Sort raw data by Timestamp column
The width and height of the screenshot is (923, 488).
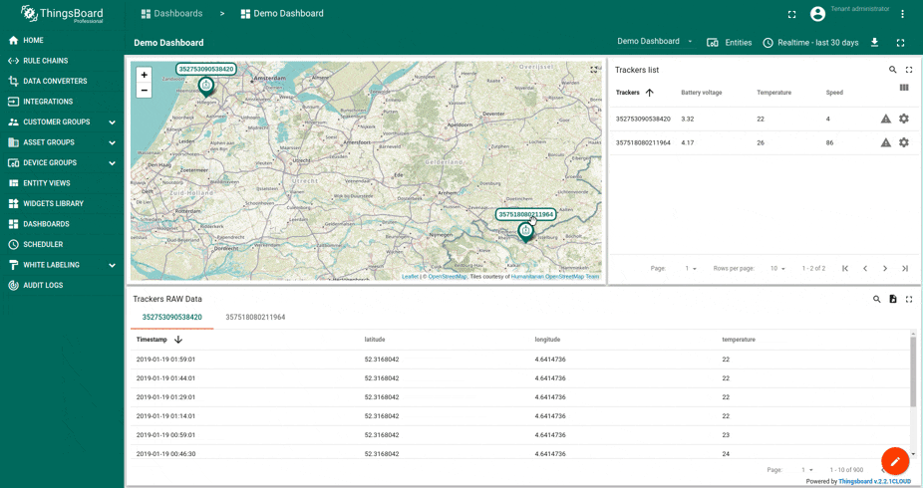tap(152, 340)
